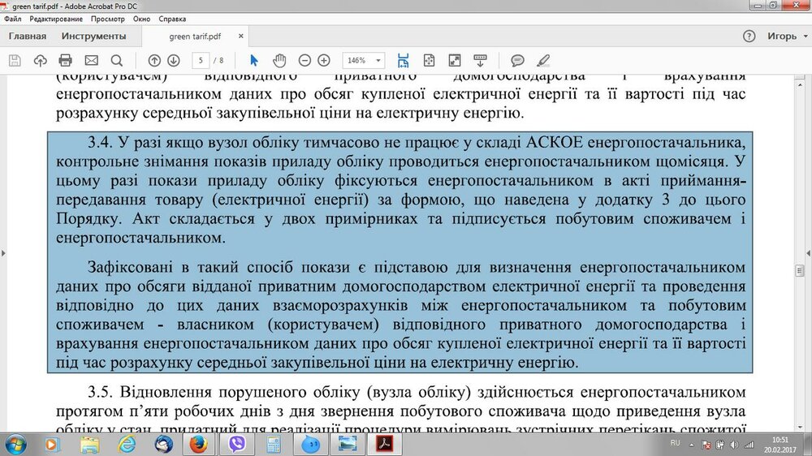Click the vertical scrollbar thumb
The width and height of the screenshot is (812, 456).
pyautogui.click(x=800, y=271)
